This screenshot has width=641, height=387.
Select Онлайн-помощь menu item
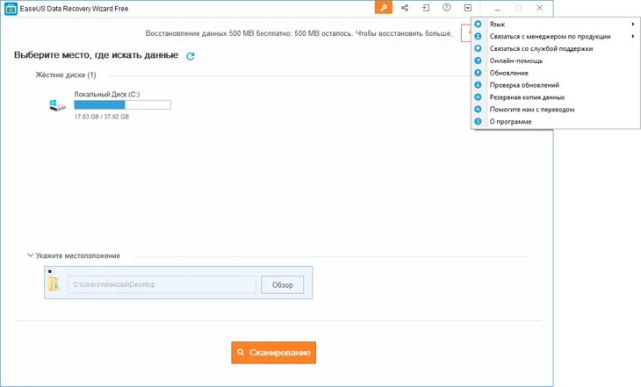point(556,61)
